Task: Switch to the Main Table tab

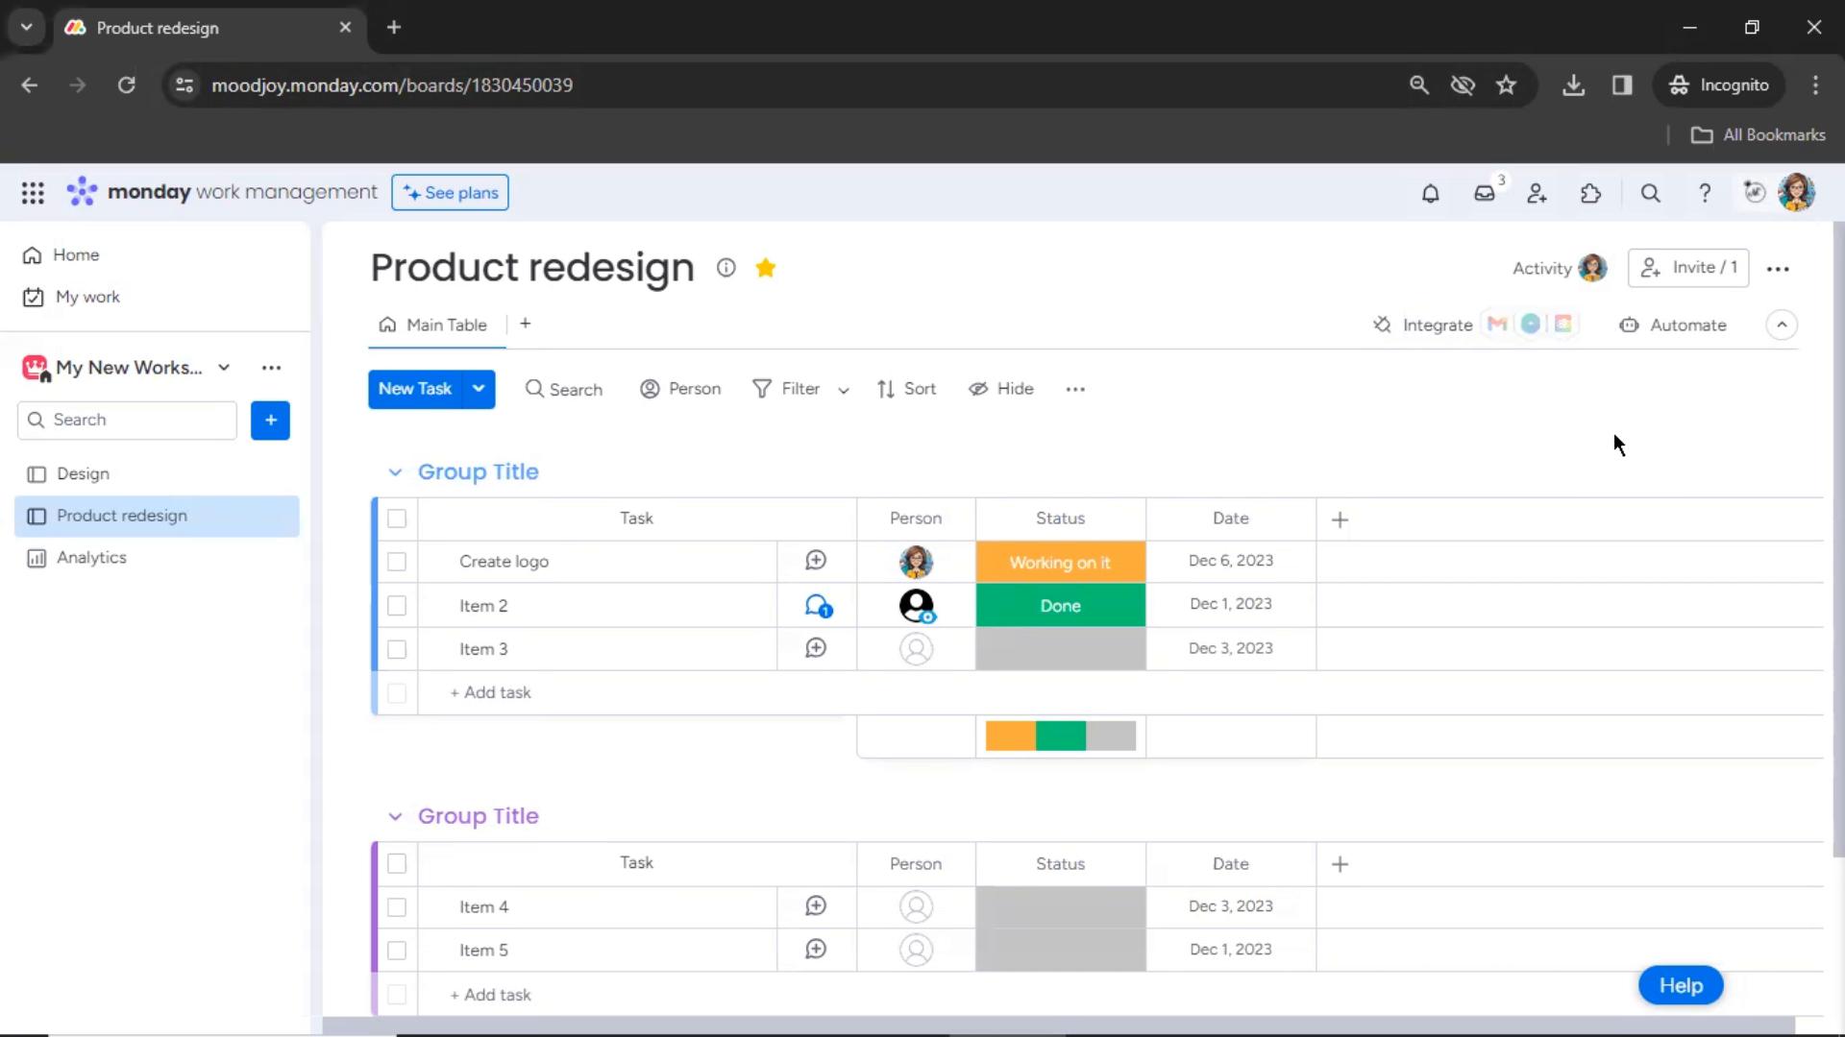Action: click(x=447, y=325)
